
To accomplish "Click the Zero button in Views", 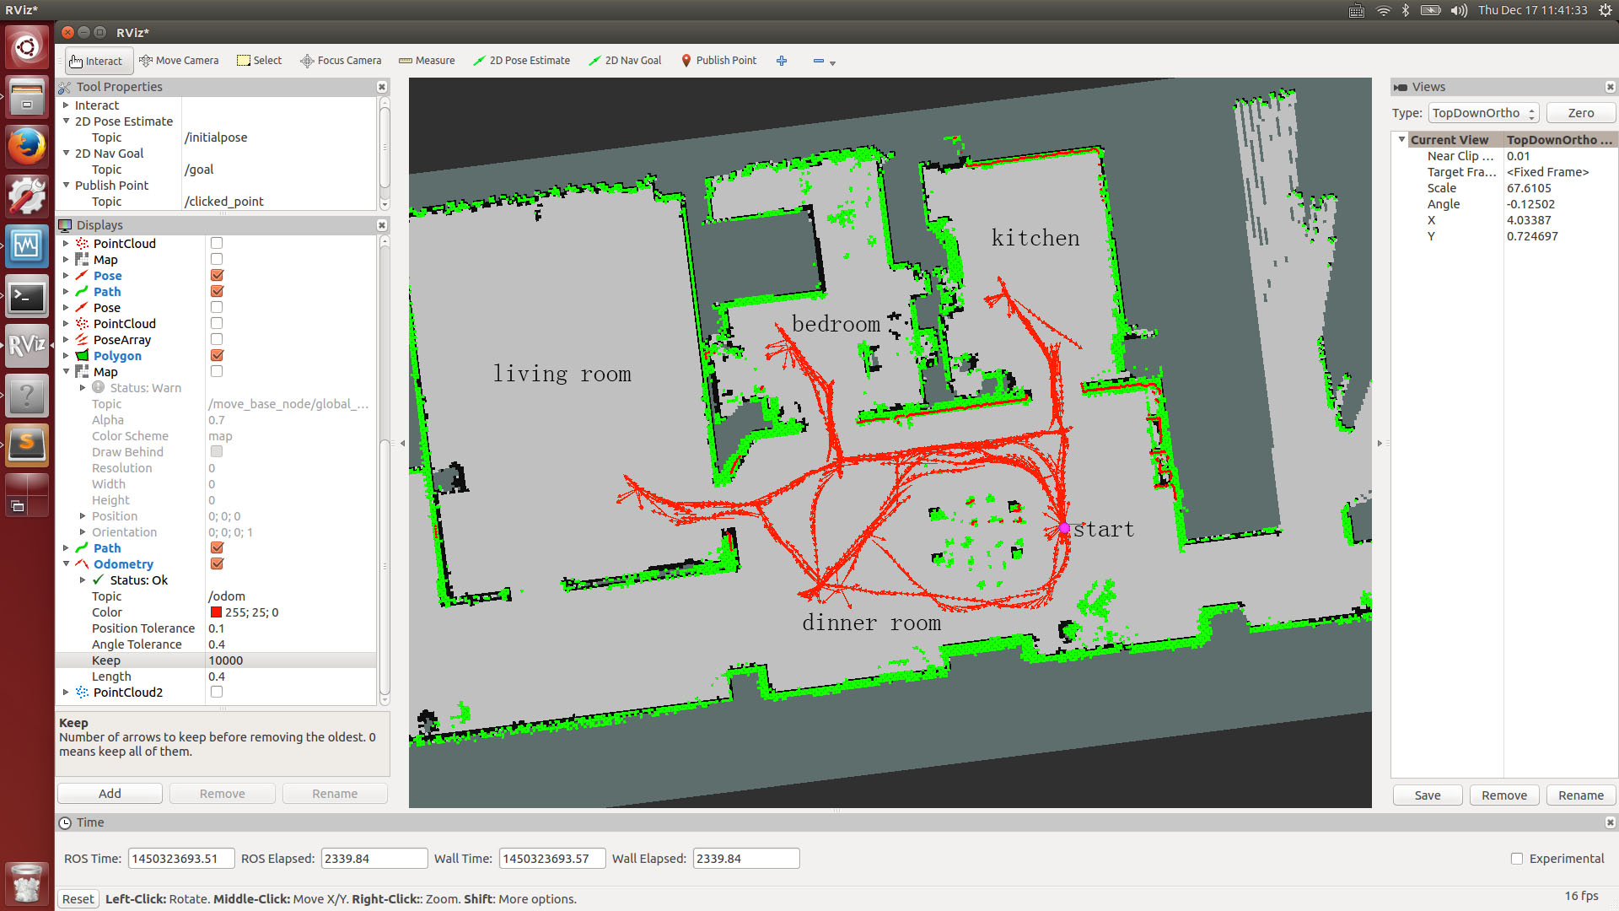I will click(1580, 113).
